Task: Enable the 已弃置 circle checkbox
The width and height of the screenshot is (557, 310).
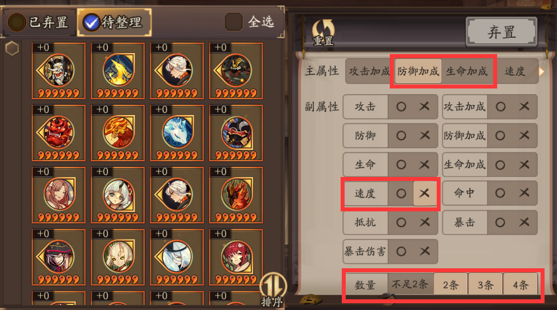Action: 17,23
